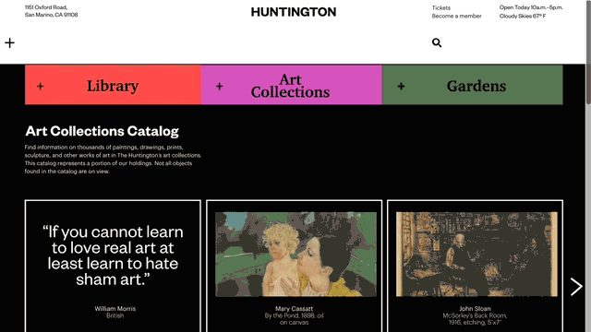Open John Sloan McSorley's Back Room thumbnail
Screen dimensions: 591x332
tap(476, 255)
